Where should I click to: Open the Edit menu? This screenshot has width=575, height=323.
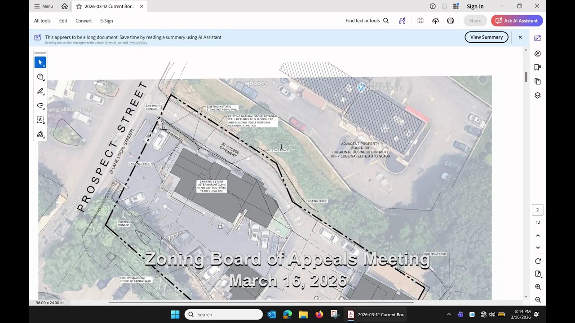[63, 21]
